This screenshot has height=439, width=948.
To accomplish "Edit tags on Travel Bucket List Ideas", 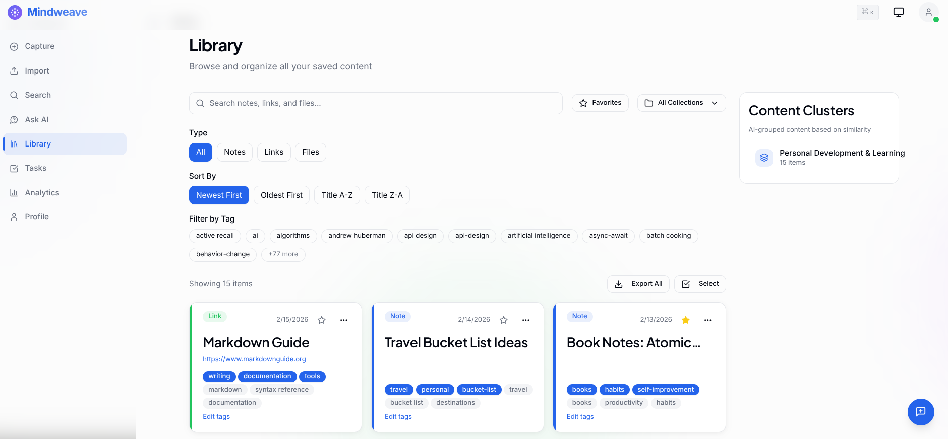I will 398,417.
